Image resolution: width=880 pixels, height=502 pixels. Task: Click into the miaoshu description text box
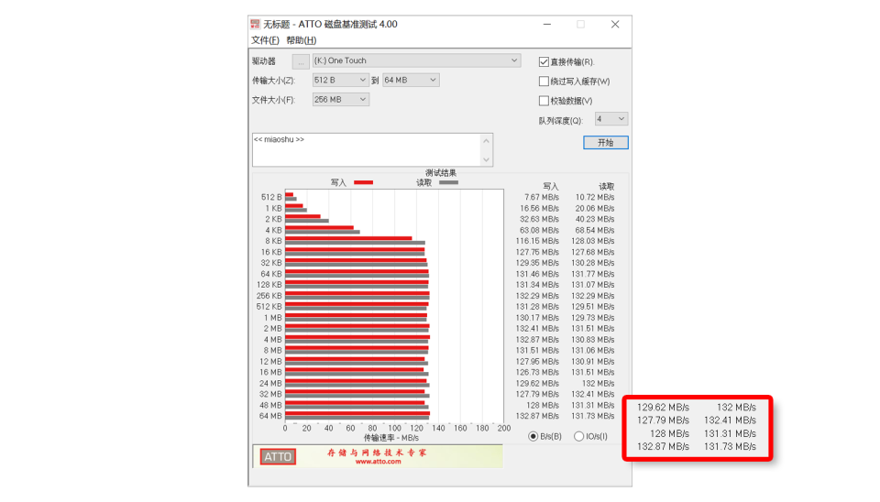click(367, 149)
